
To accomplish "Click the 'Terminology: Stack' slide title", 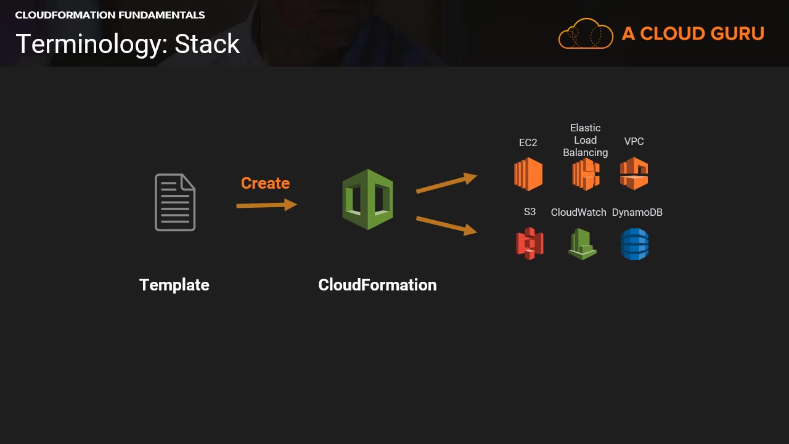I will (x=128, y=44).
